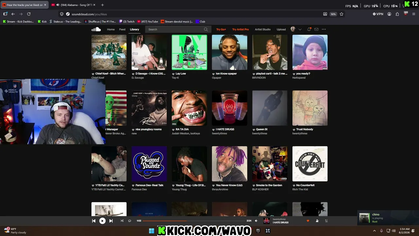The image size is (419, 236).
Task: Open the (457) YouTube bookmark
Action: 148,22
